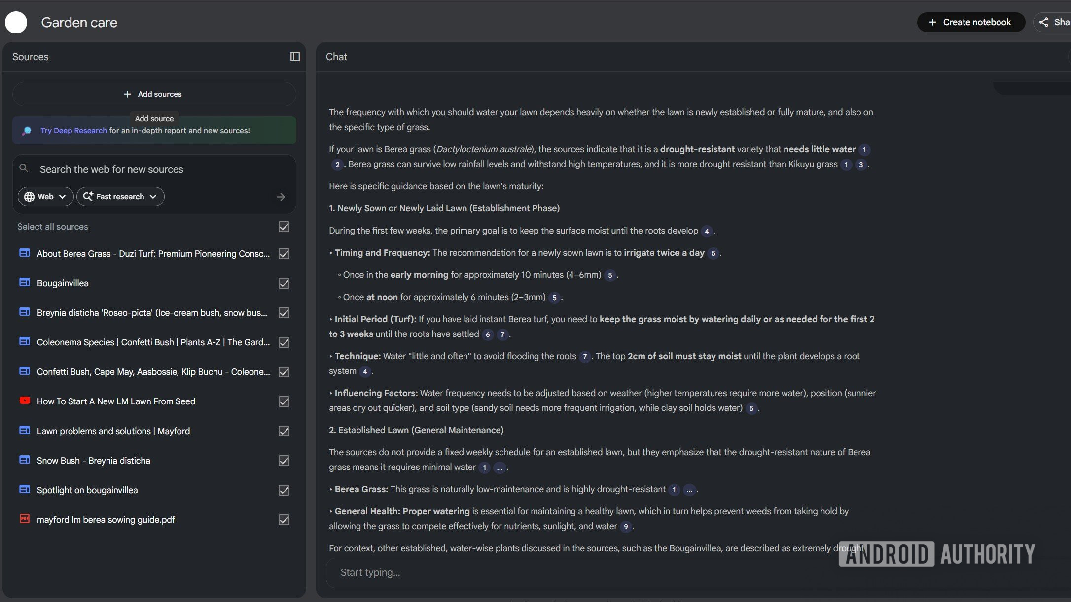Viewport: 1071px width, 602px height.
Task: Click Try Deep Research link
Action: [73, 131]
